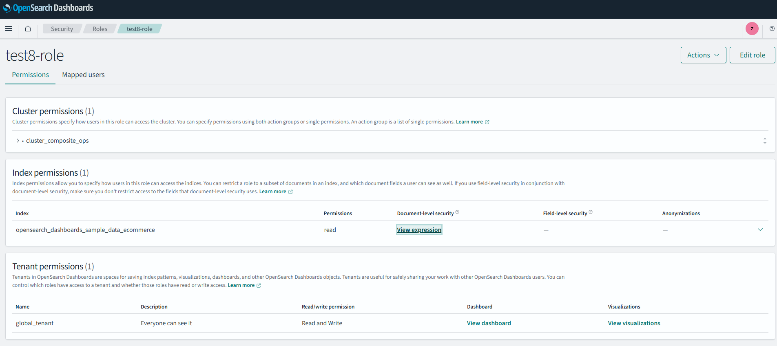This screenshot has height=346, width=777.
Task: Open the hamburger navigation menu
Action: [x=9, y=29]
